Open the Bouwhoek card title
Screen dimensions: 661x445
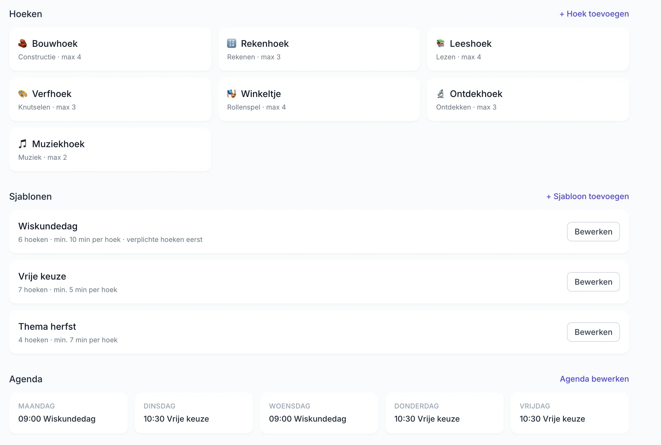pyautogui.click(x=55, y=44)
